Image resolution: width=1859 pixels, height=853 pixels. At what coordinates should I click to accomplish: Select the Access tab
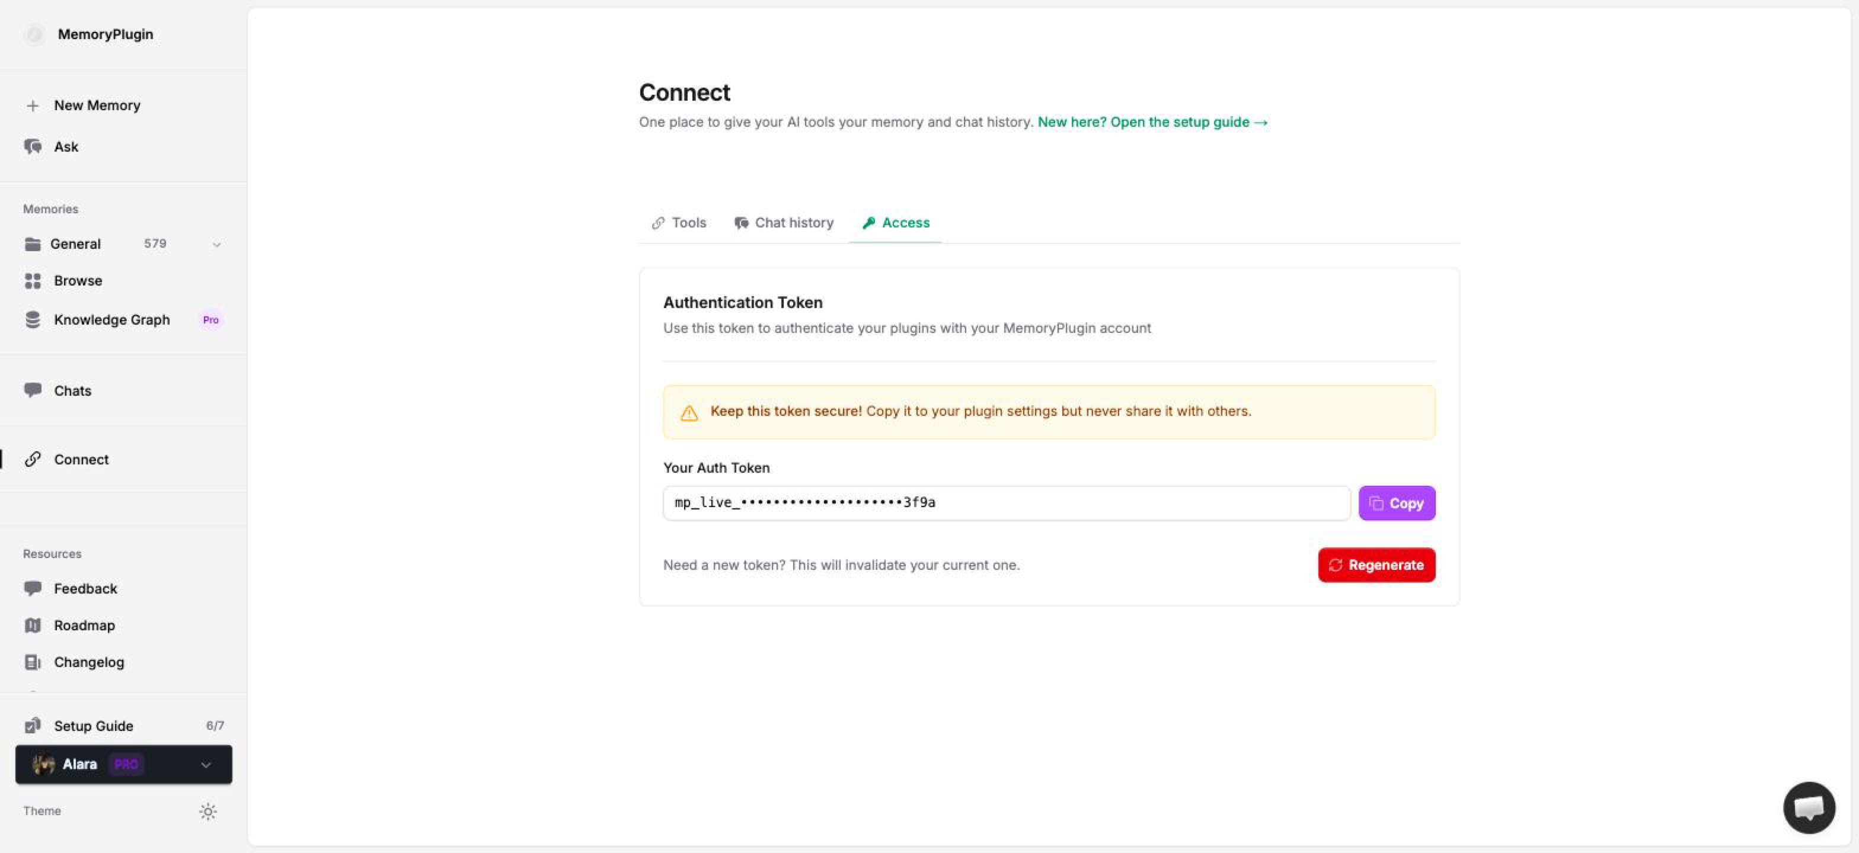[x=896, y=223]
